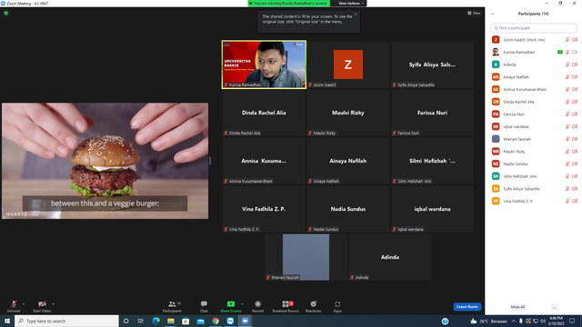Click the weather widget showing 26°C Berawan
Viewport: 582px width, 327px height.
click(488, 321)
